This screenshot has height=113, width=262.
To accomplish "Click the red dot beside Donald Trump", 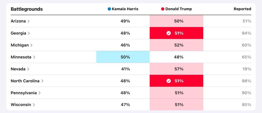I will (x=163, y=9).
